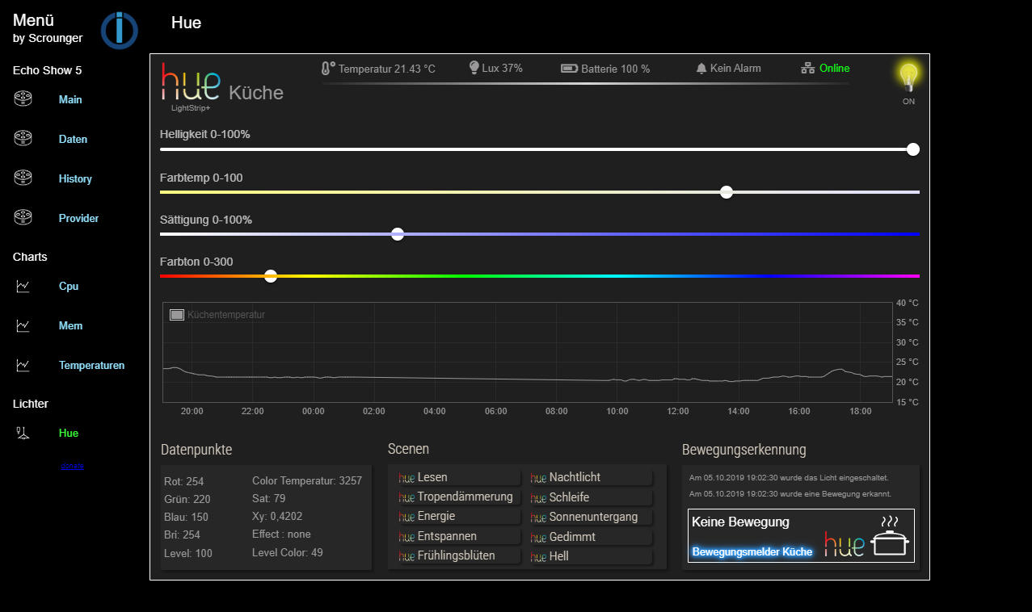Image resolution: width=1032 pixels, height=612 pixels.
Task: Click the Lux light bulb icon
Action: (x=474, y=68)
